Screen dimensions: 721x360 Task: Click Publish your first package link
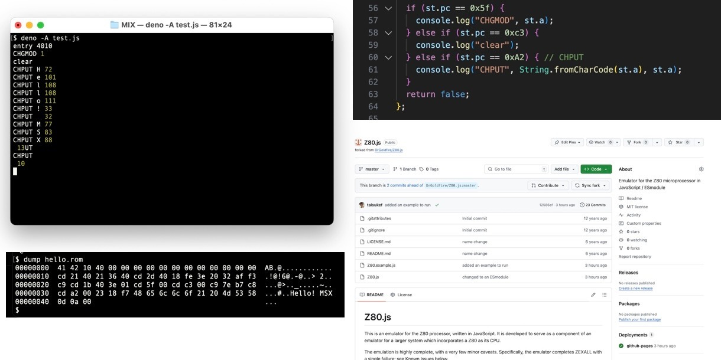click(640, 320)
